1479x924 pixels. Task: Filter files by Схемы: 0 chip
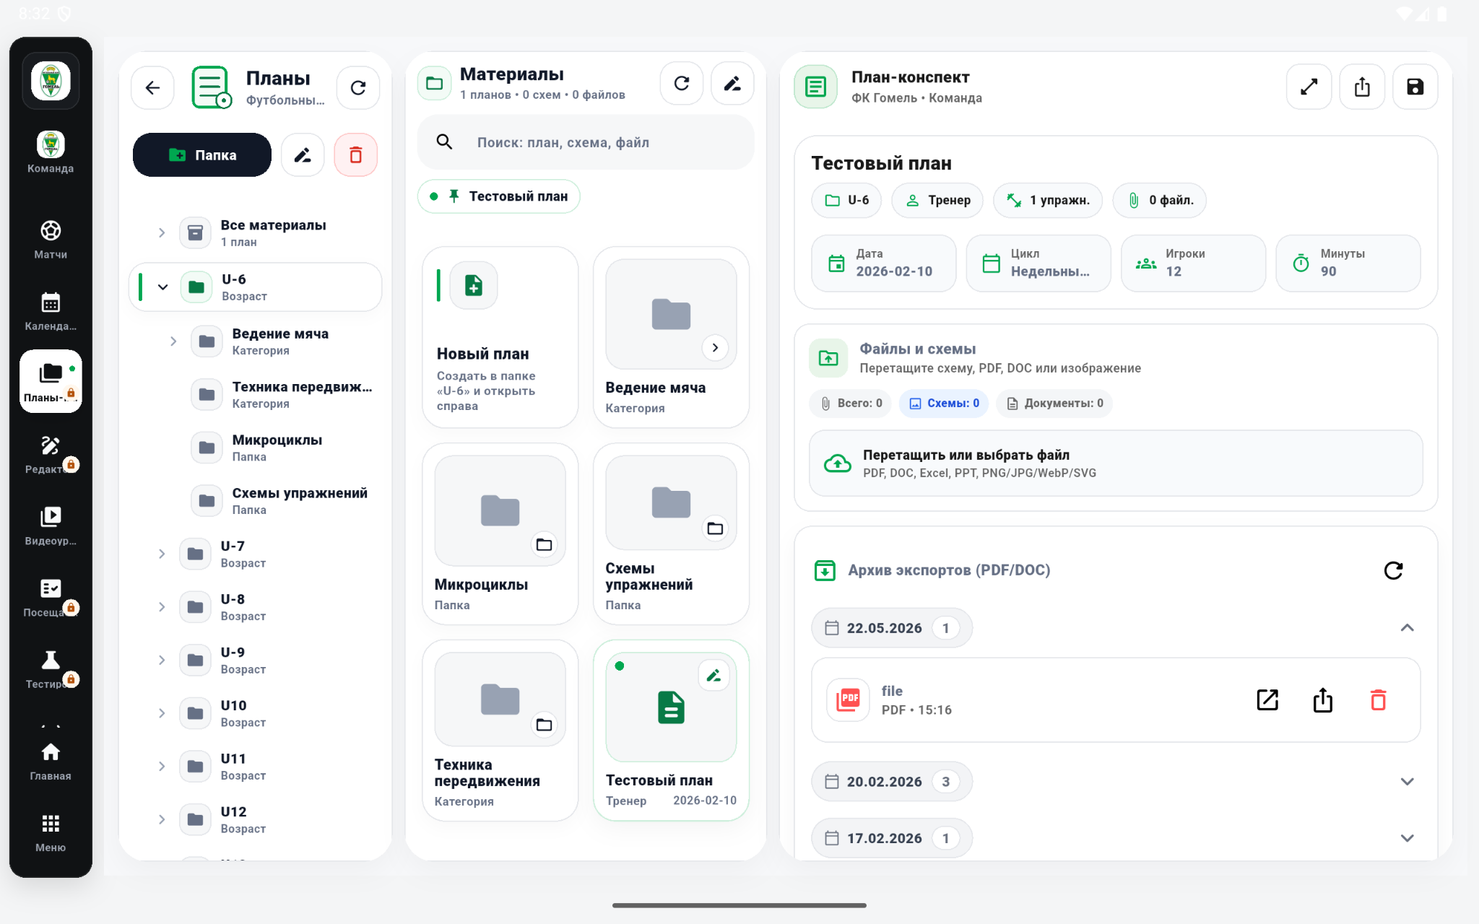tap(944, 404)
